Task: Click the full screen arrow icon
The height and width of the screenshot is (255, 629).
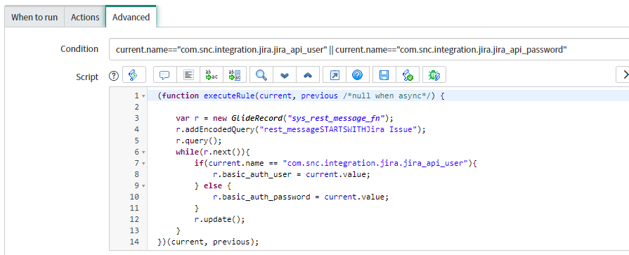Action: coord(334,75)
